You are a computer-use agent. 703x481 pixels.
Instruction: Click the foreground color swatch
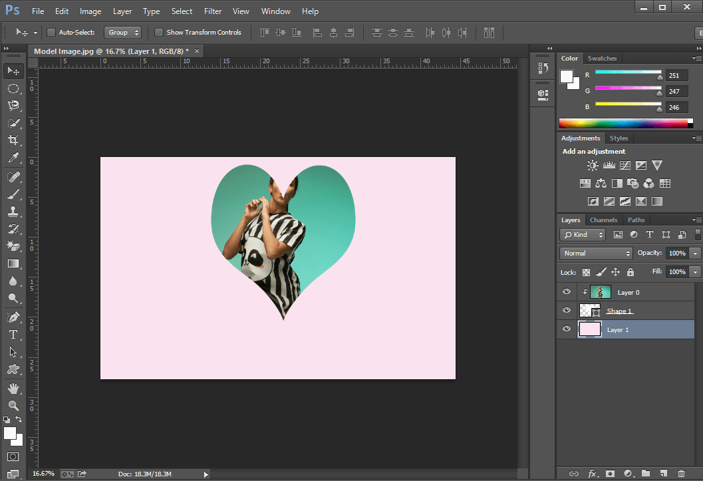(9, 432)
